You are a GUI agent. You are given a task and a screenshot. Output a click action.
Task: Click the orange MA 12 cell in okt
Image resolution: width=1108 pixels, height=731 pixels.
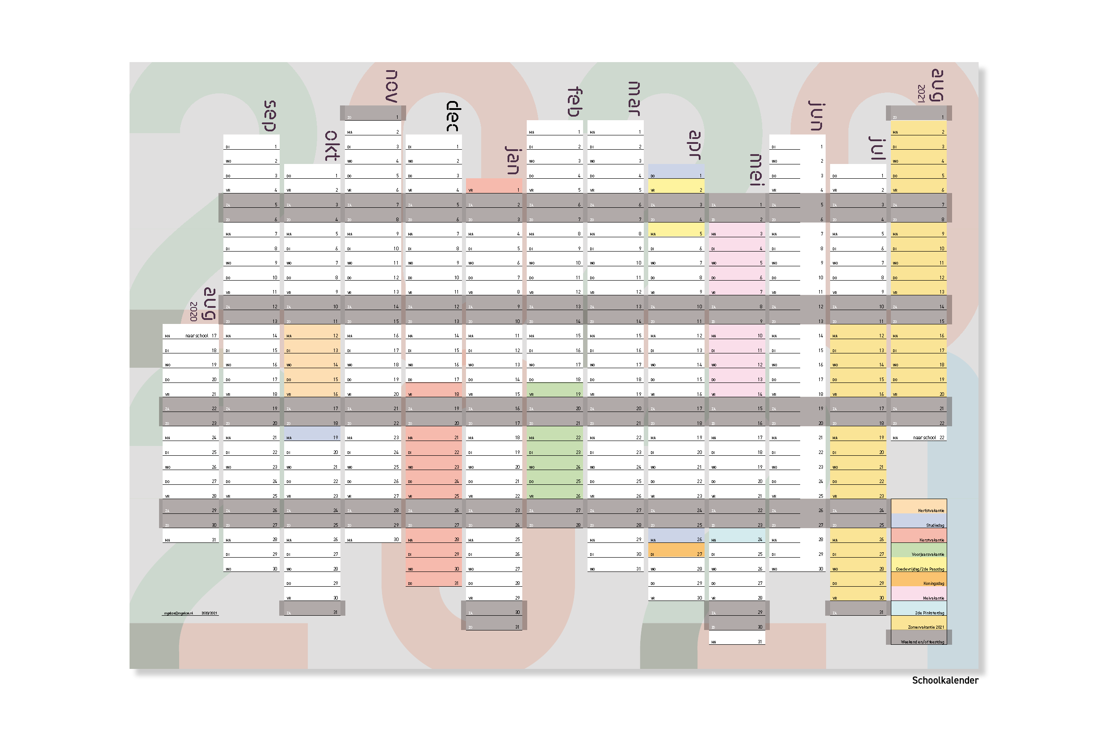pyautogui.click(x=312, y=332)
